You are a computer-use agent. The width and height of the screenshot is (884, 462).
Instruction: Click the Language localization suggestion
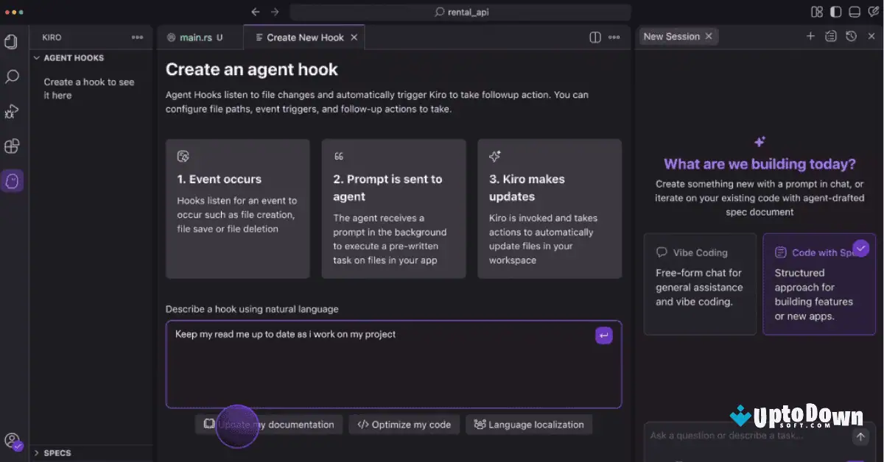point(528,424)
